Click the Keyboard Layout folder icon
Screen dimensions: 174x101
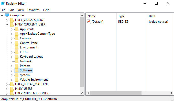(x=17, y=57)
